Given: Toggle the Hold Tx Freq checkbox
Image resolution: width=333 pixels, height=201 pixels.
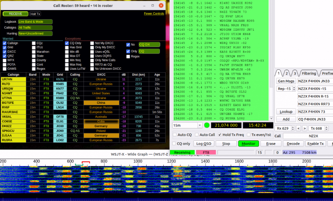Looking at the screenshot, I should click(x=220, y=135).
